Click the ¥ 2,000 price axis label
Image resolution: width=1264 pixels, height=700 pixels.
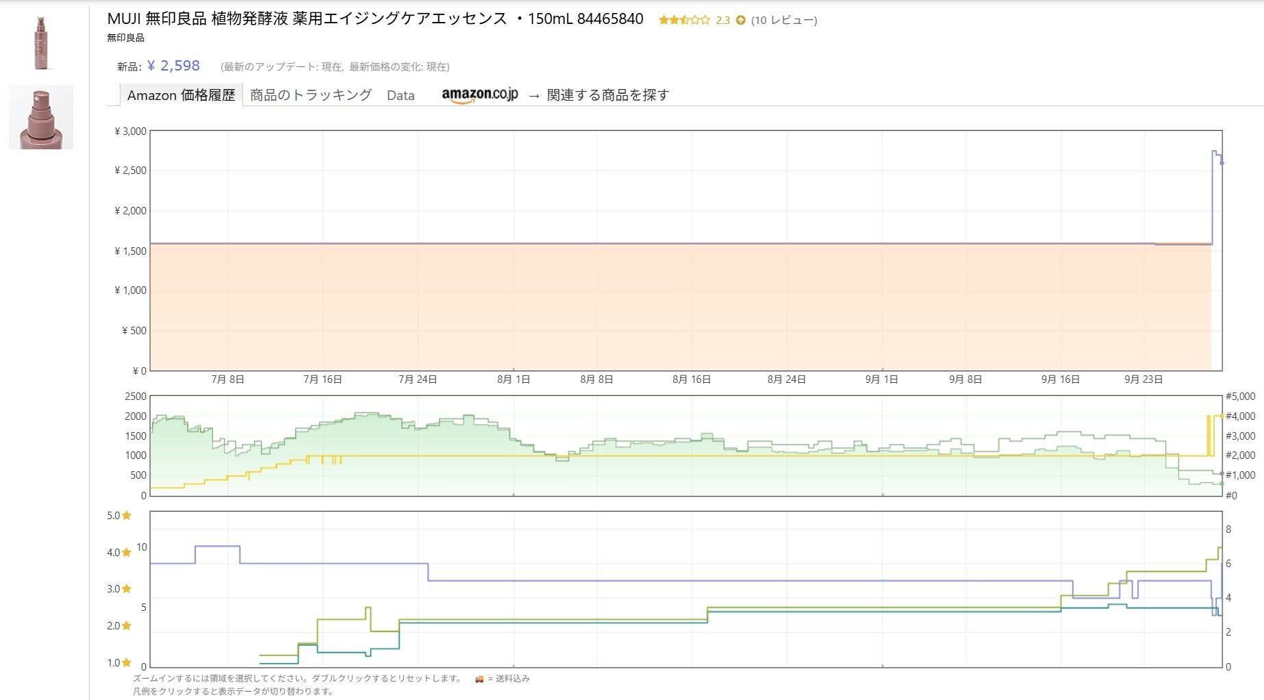tap(130, 210)
